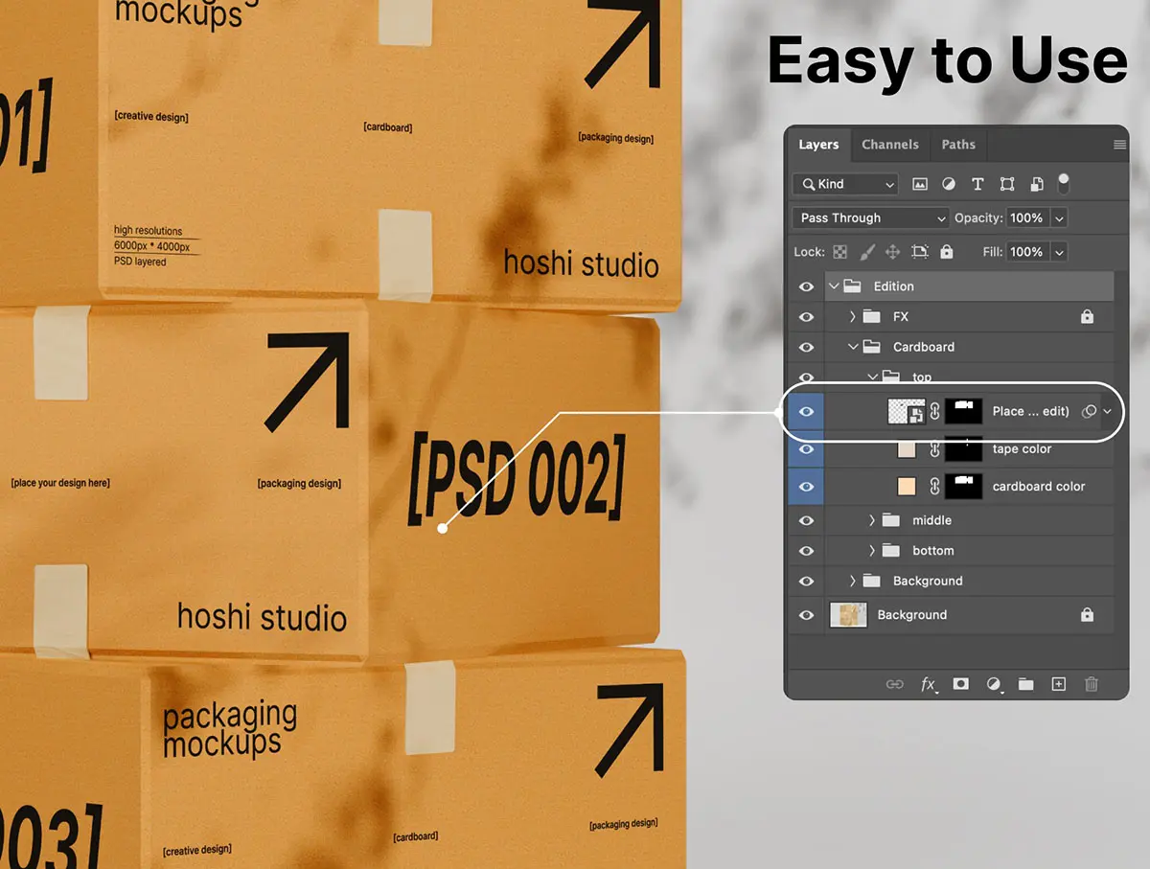This screenshot has height=869, width=1150.
Task: Open the Pass Through blend mode dropdown
Action: point(870,218)
